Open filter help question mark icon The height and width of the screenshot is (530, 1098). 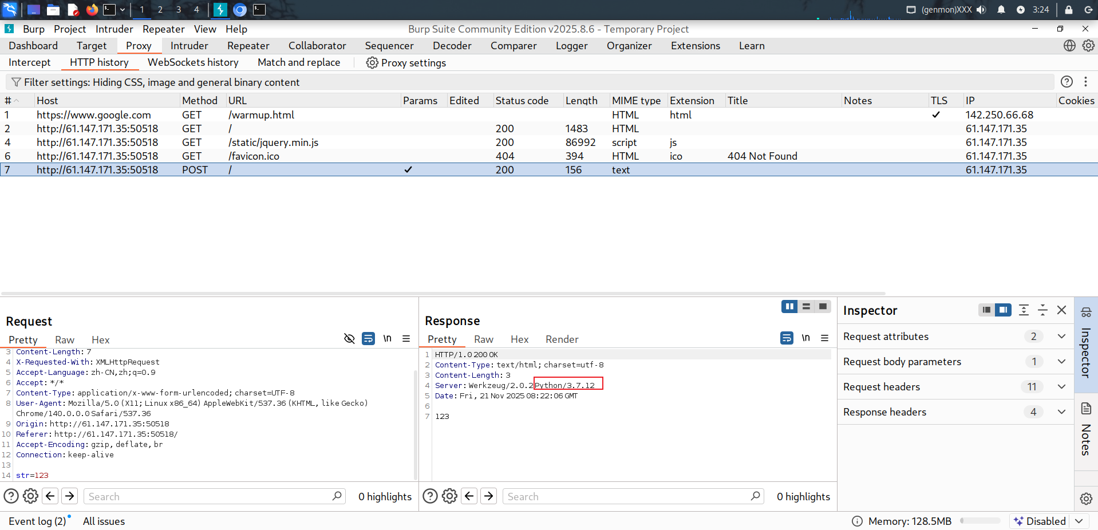coord(1067,82)
